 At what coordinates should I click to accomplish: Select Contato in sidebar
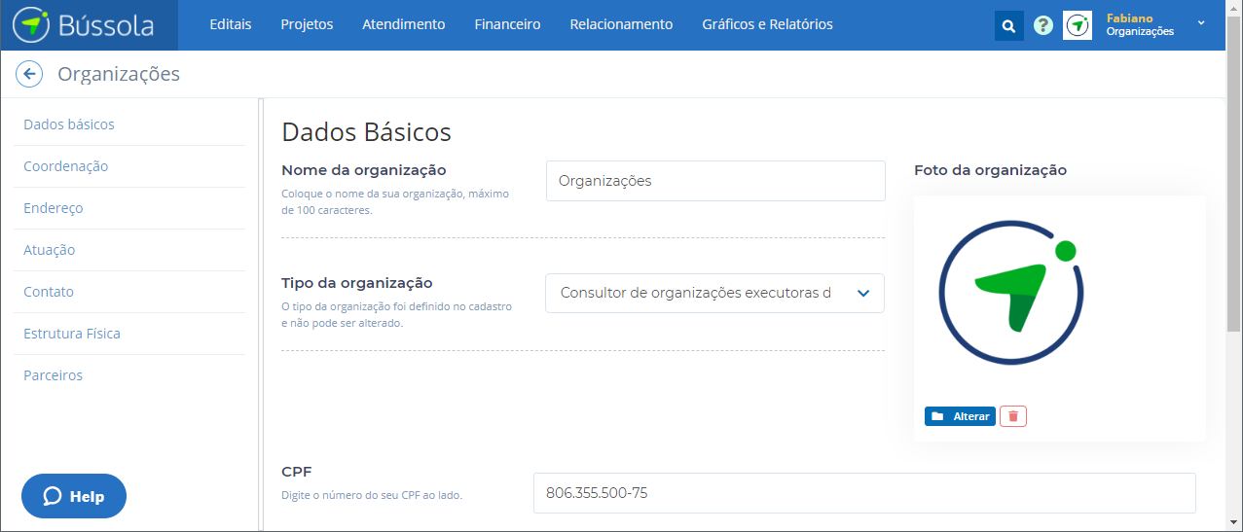[x=49, y=292]
